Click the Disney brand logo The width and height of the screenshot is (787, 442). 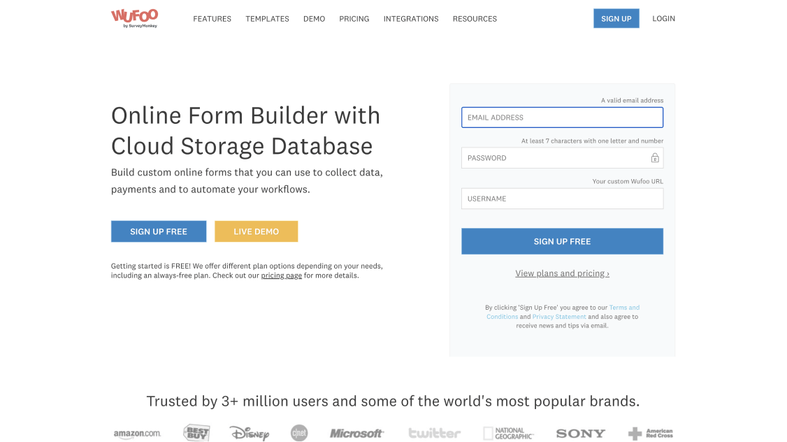[250, 433]
